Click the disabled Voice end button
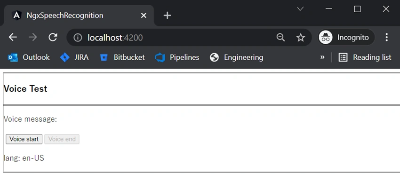The image size is (400, 174). tap(62, 139)
